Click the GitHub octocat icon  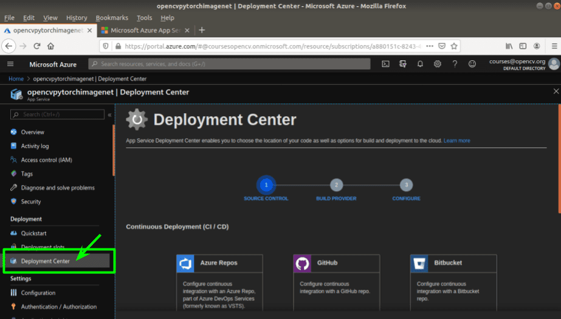(x=302, y=264)
